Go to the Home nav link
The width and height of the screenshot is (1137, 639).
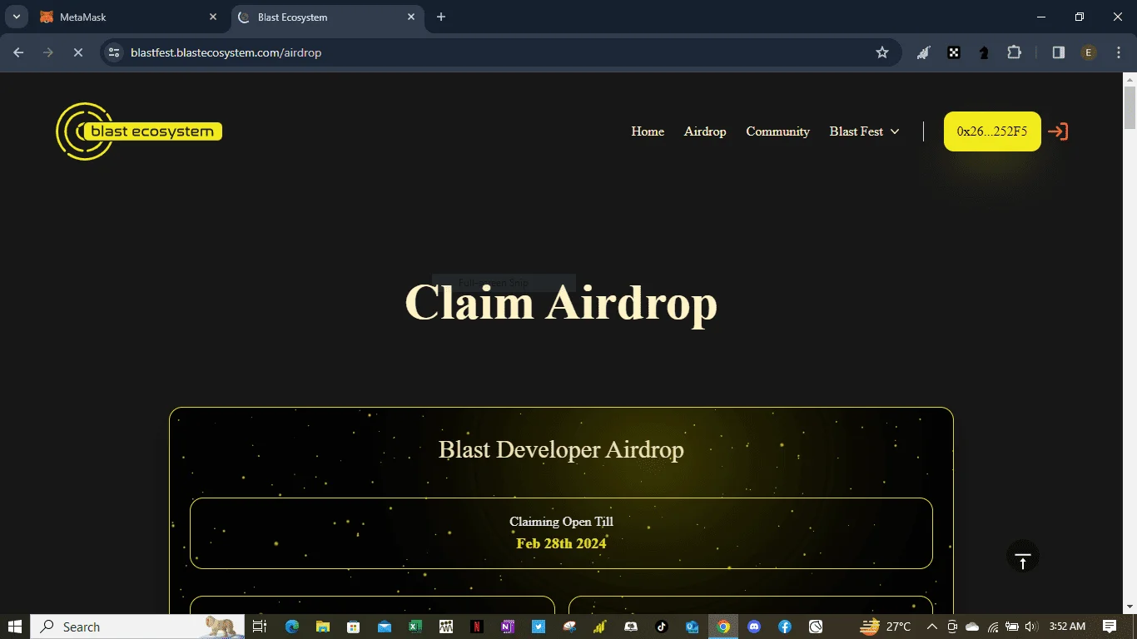648,131
